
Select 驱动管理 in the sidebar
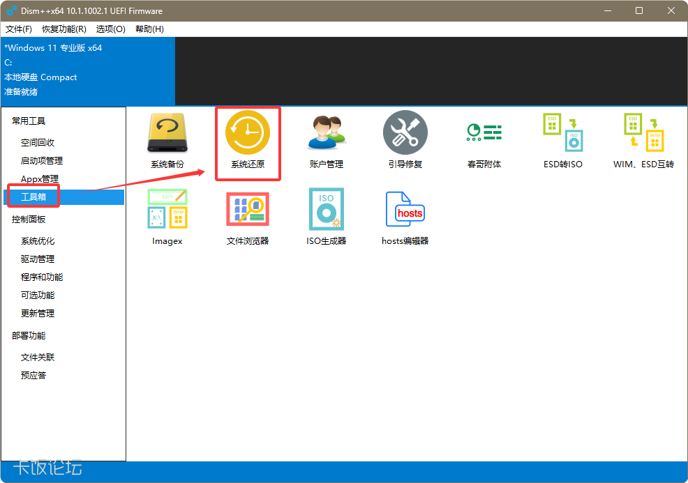pyautogui.click(x=38, y=259)
